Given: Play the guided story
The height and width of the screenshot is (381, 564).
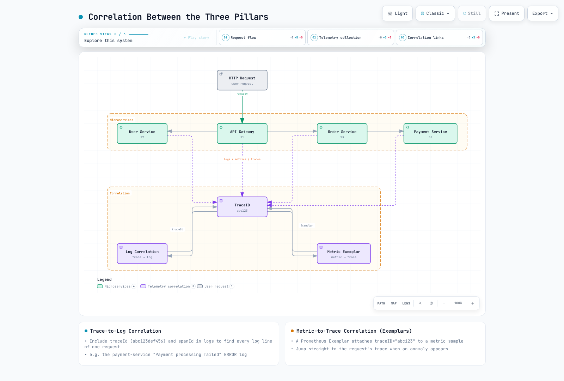Looking at the screenshot, I should pos(196,37).
